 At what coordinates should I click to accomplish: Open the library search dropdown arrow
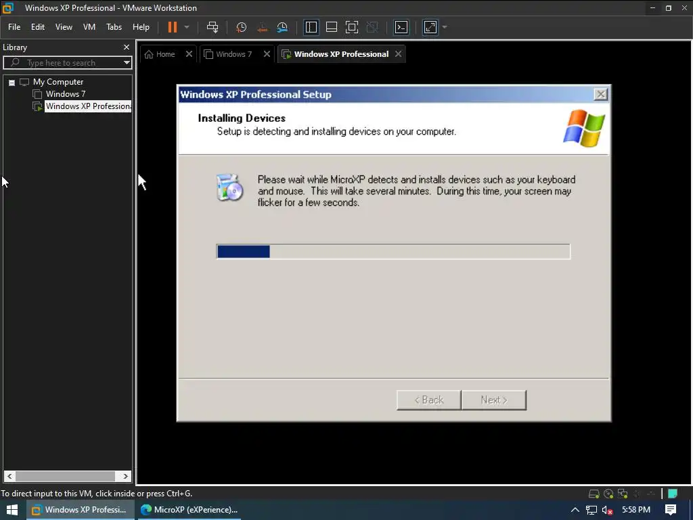pyautogui.click(x=127, y=63)
